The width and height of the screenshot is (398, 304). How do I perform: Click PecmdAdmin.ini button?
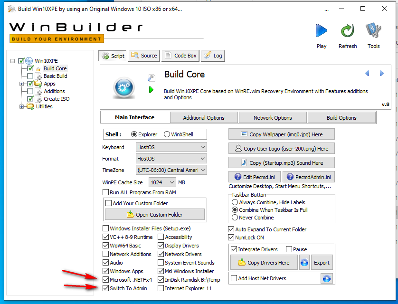click(x=309, y=177)
